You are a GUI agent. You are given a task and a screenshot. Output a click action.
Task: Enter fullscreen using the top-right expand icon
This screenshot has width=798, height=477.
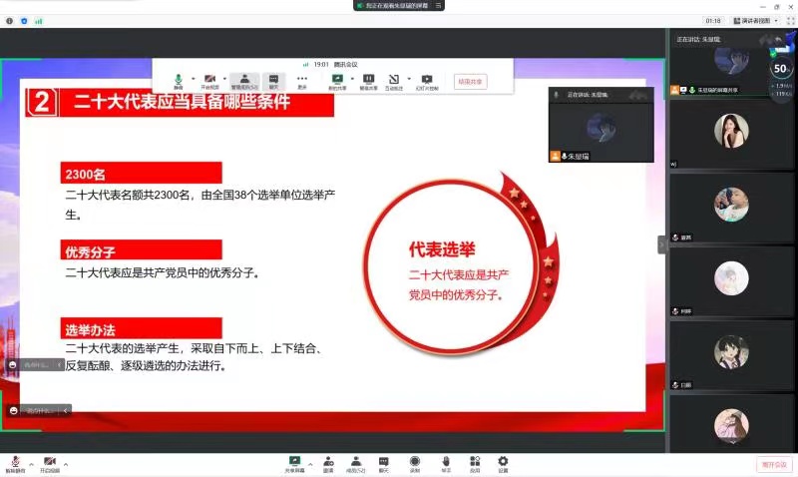tap(788, 20)
